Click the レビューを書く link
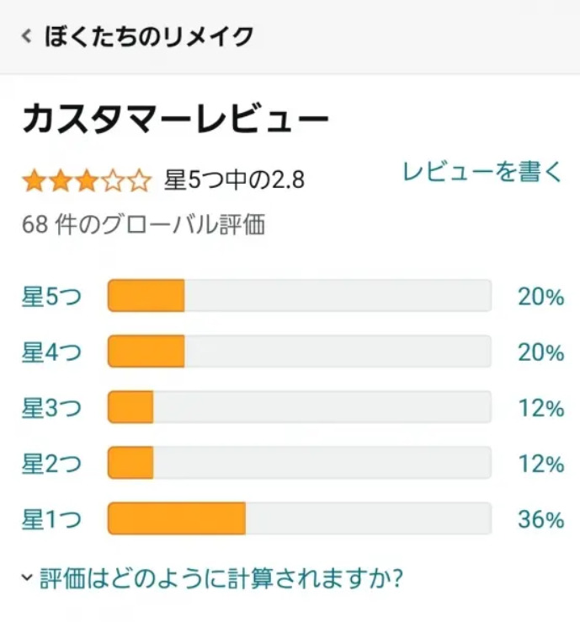 482,171
